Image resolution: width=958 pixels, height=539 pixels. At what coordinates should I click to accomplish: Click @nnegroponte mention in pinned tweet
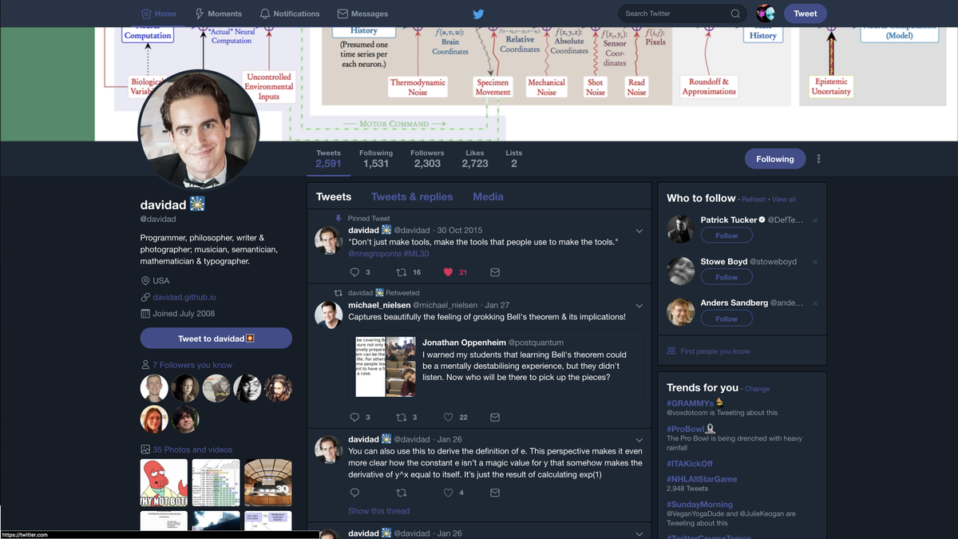[374, 254]
